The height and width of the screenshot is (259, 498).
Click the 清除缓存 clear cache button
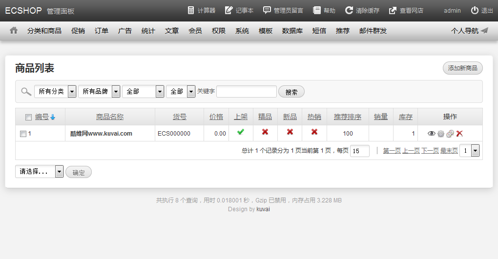[362, 10]
